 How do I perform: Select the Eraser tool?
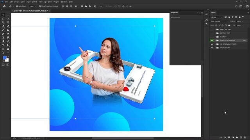[x=8, y=34]
